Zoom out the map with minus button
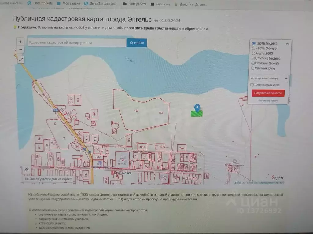 (20, 49)
